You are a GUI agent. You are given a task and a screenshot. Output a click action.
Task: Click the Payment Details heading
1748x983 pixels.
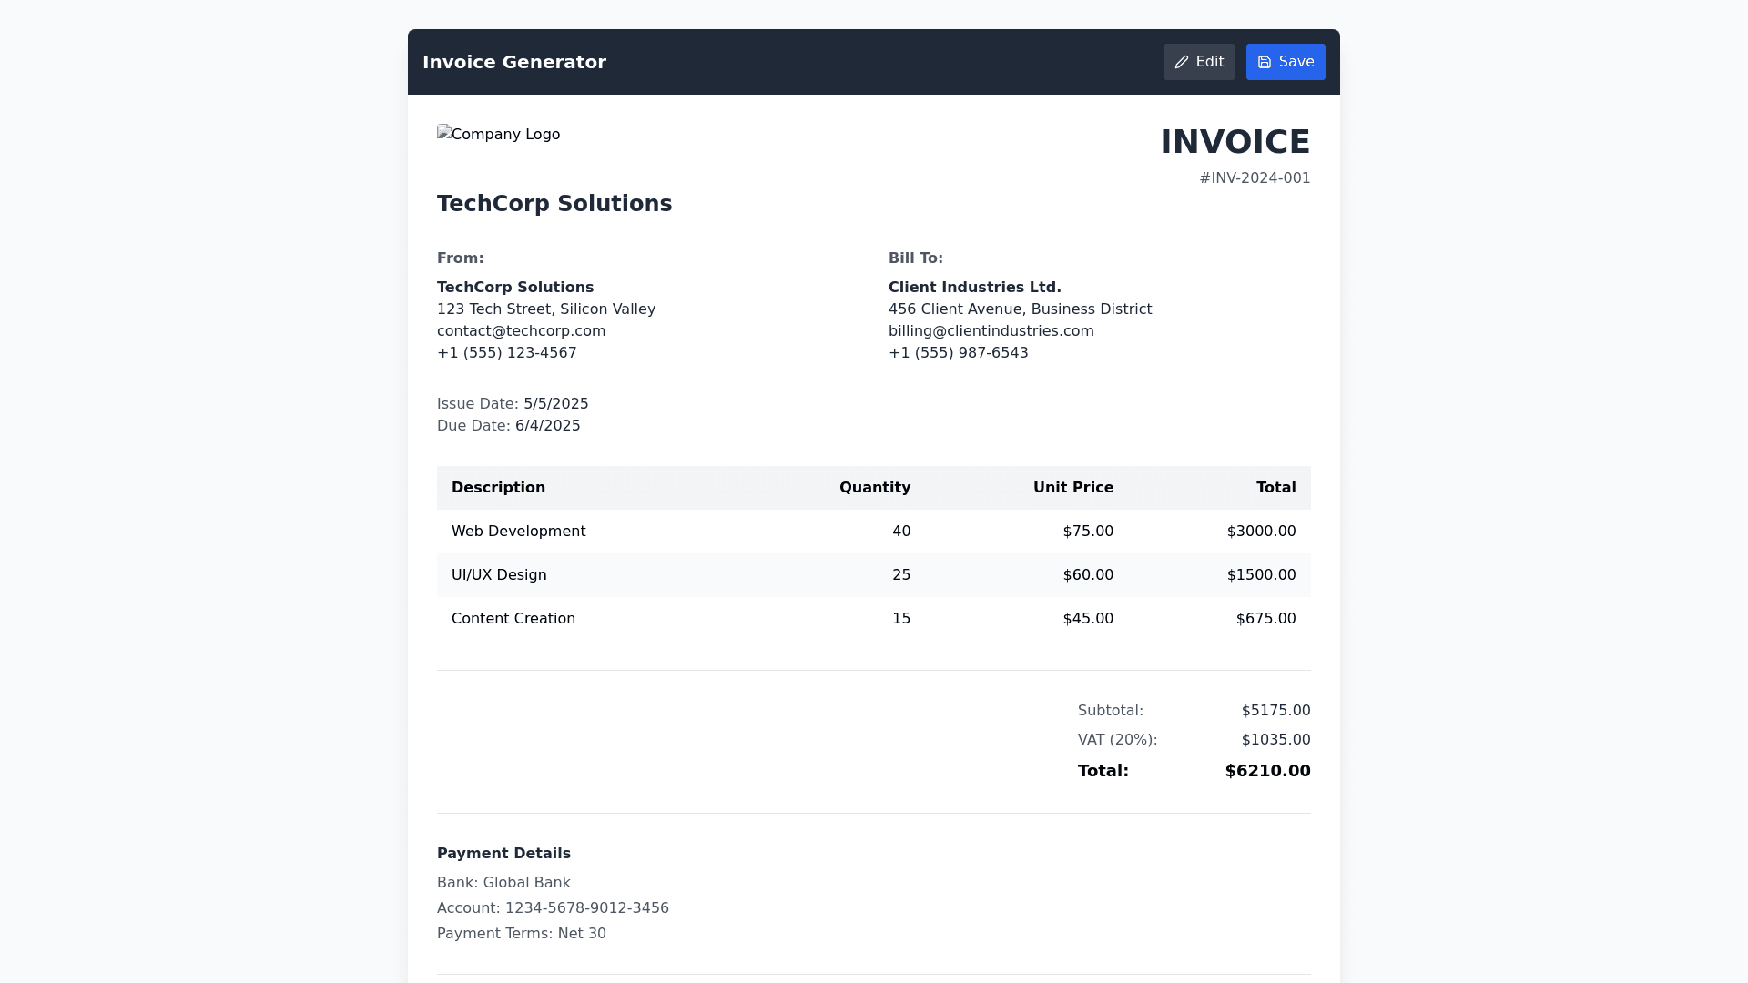pos(503,854)
